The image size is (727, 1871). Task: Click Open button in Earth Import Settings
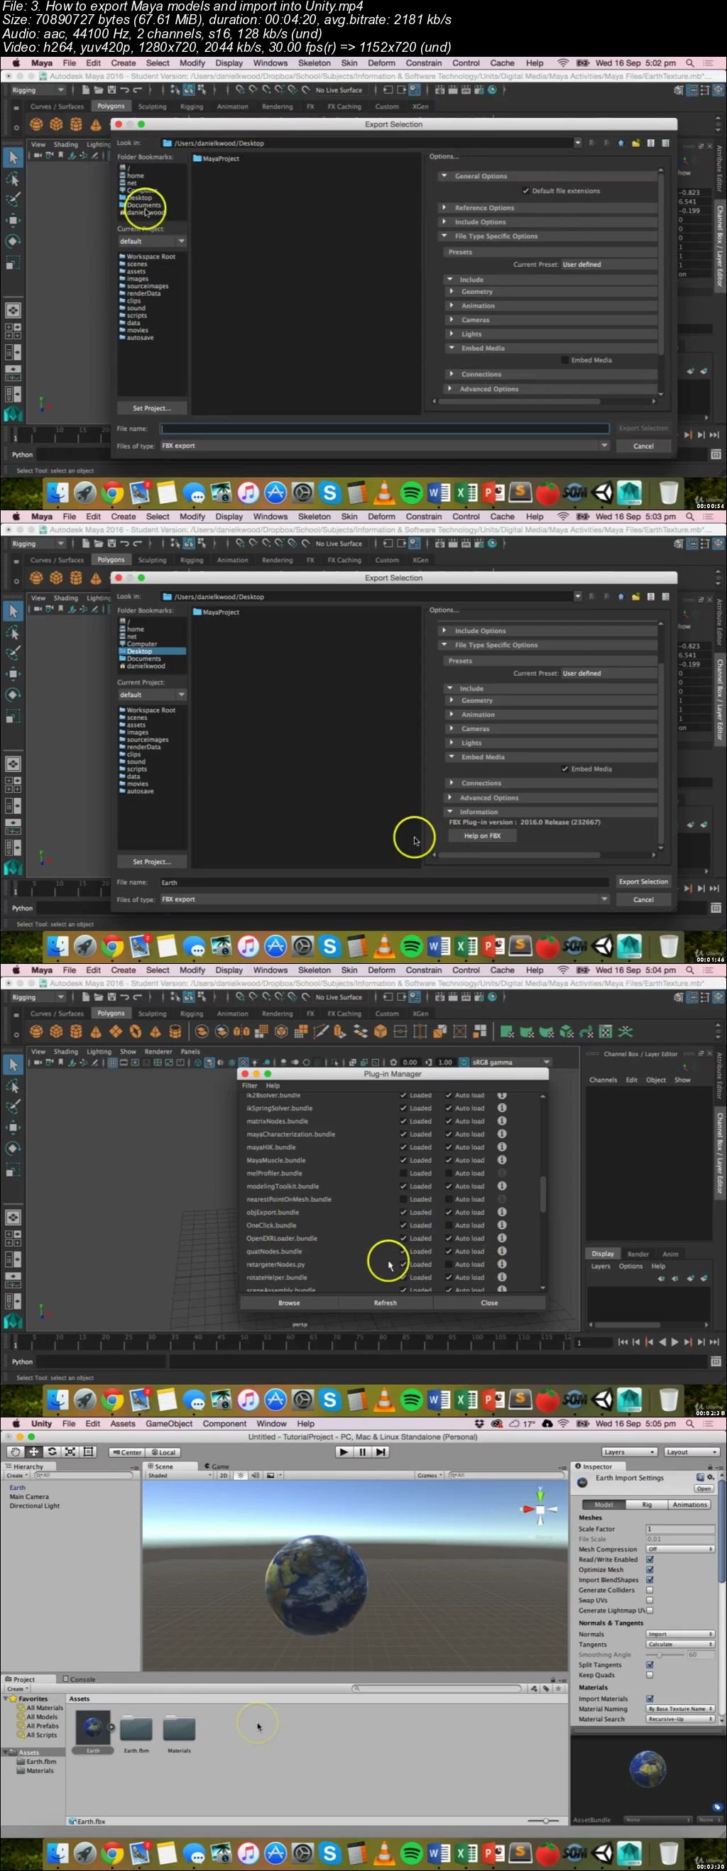pos(703,1488)
